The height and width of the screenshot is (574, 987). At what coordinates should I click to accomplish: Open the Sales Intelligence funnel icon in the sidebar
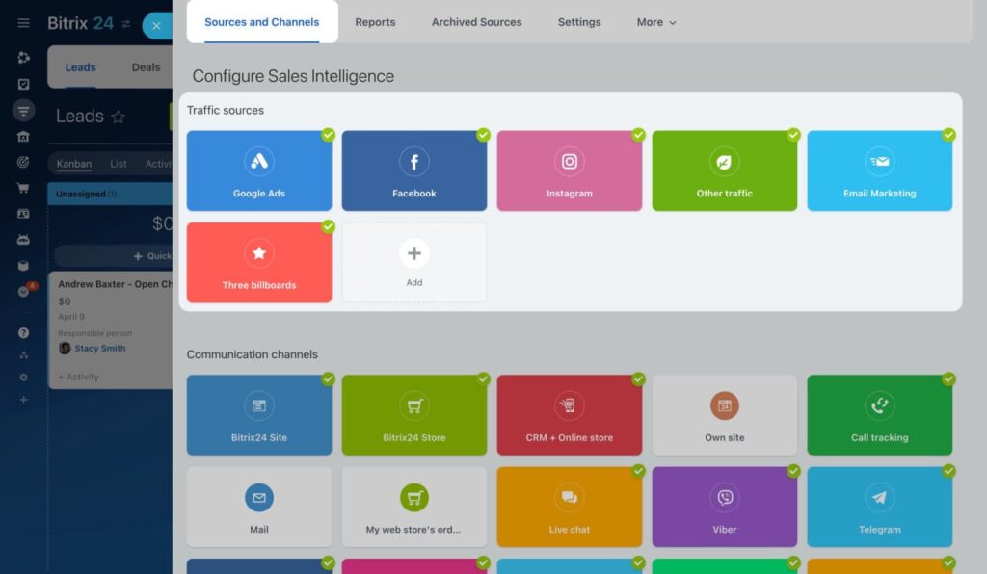pyautogui.click(x=21, y=110)
